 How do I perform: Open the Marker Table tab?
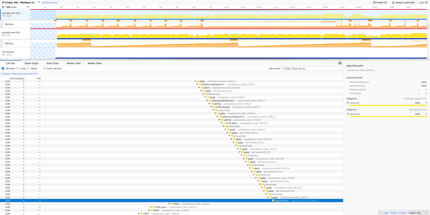(x=95, y=63)
